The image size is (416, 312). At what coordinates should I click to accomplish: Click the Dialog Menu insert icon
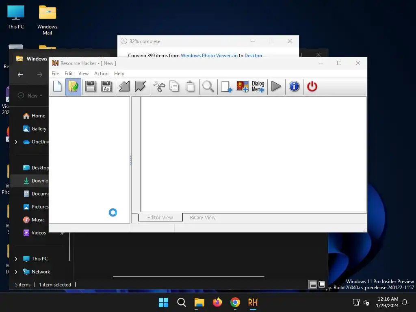click(258, 87)
